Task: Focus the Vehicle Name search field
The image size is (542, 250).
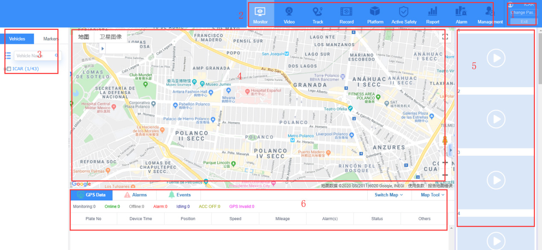Action: coord(38,55)
